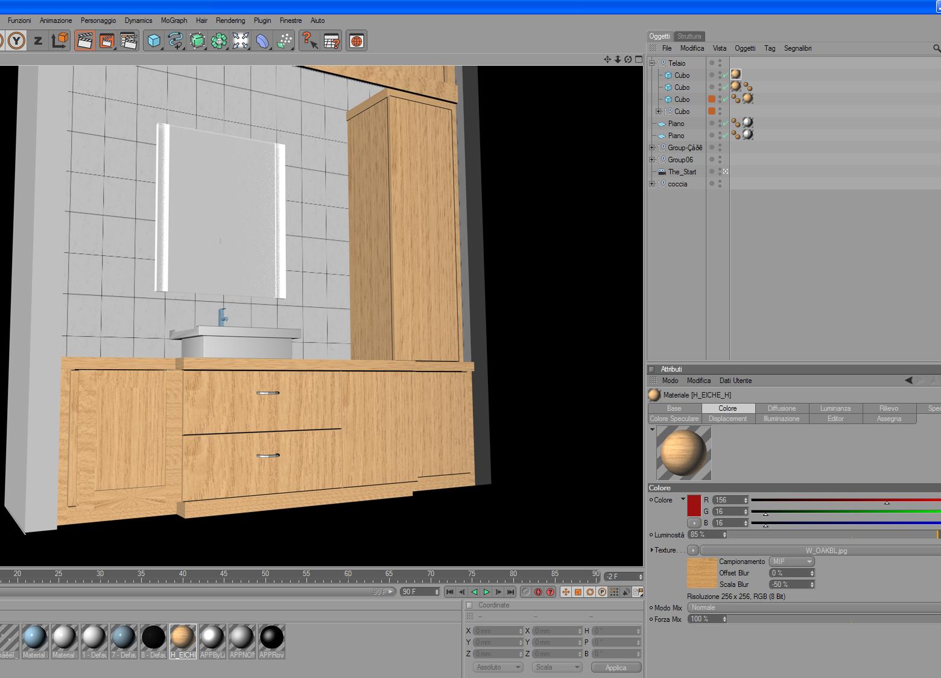Open the render settings clapperboard icon

[x=128, y=41]
